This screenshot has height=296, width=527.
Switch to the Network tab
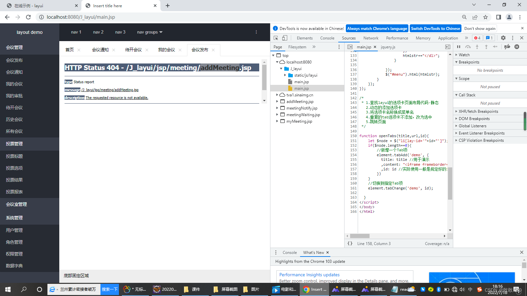371,38
